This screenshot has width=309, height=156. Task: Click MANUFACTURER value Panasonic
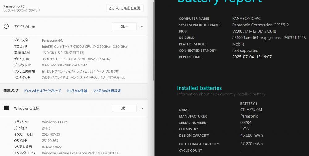pyautogui.click(x=249, y=116)
